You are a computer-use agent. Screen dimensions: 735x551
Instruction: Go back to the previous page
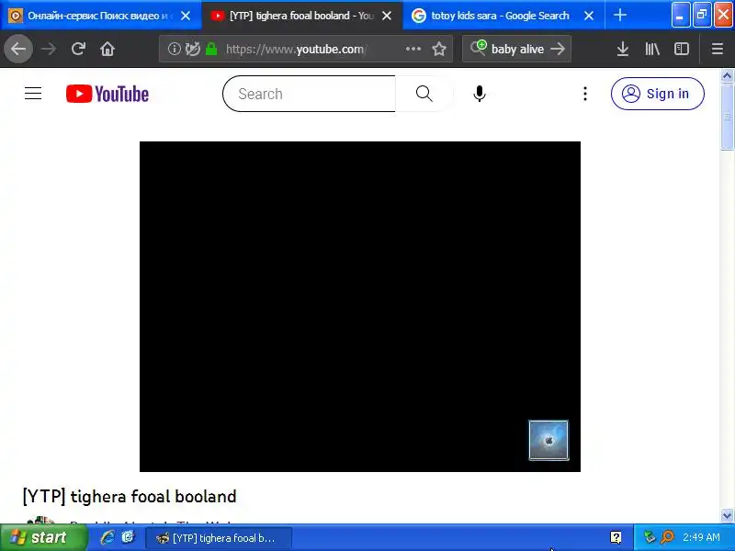click(18, 49)
